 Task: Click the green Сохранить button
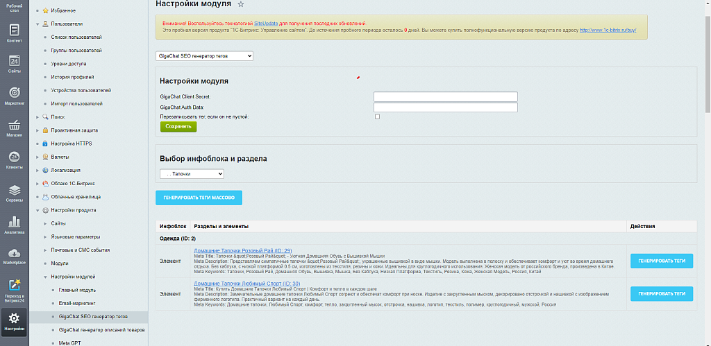click(178, 127)
